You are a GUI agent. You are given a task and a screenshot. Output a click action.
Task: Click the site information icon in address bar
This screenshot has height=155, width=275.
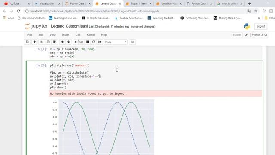pyautogui.click(x=27, y=11)
